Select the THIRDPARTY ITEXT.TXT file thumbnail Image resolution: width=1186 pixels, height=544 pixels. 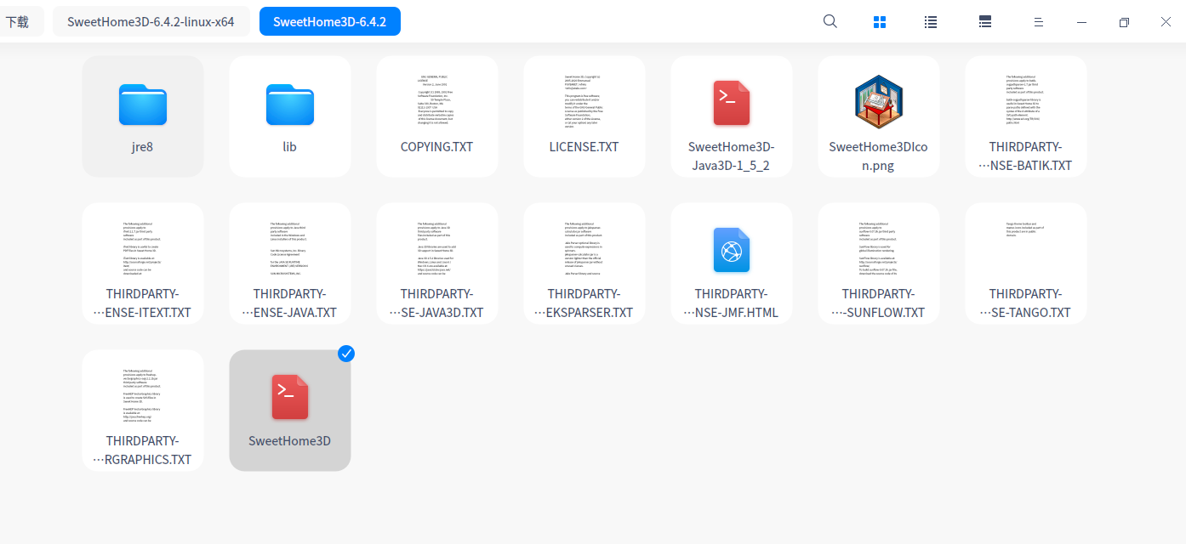click(x=143, y=249)
